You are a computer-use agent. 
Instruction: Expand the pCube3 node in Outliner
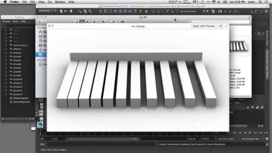click(x=6, y=53)
